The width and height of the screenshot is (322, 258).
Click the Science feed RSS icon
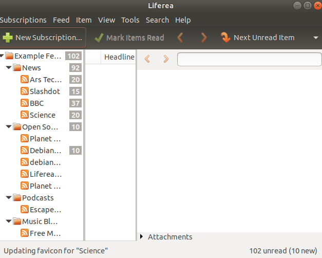[25, 115]
